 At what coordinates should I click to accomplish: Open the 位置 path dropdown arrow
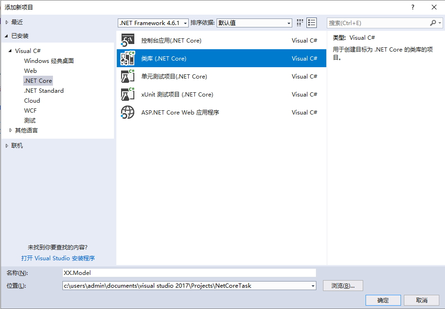[313, 286]
